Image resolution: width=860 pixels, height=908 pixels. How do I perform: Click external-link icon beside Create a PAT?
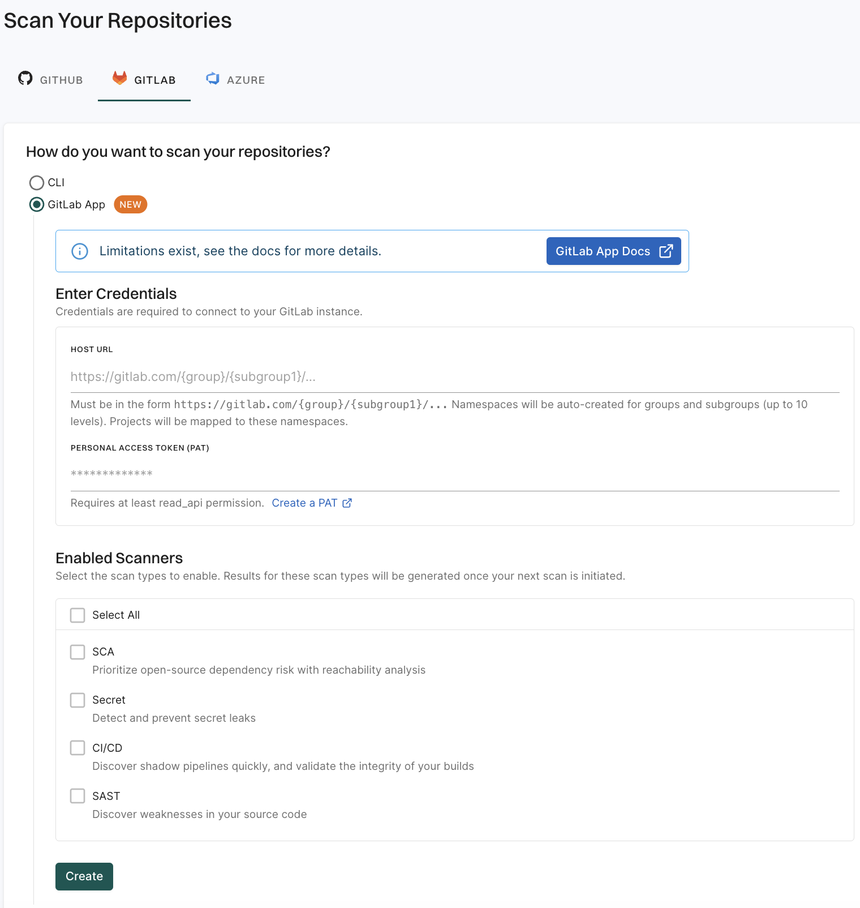coord(347,503)
